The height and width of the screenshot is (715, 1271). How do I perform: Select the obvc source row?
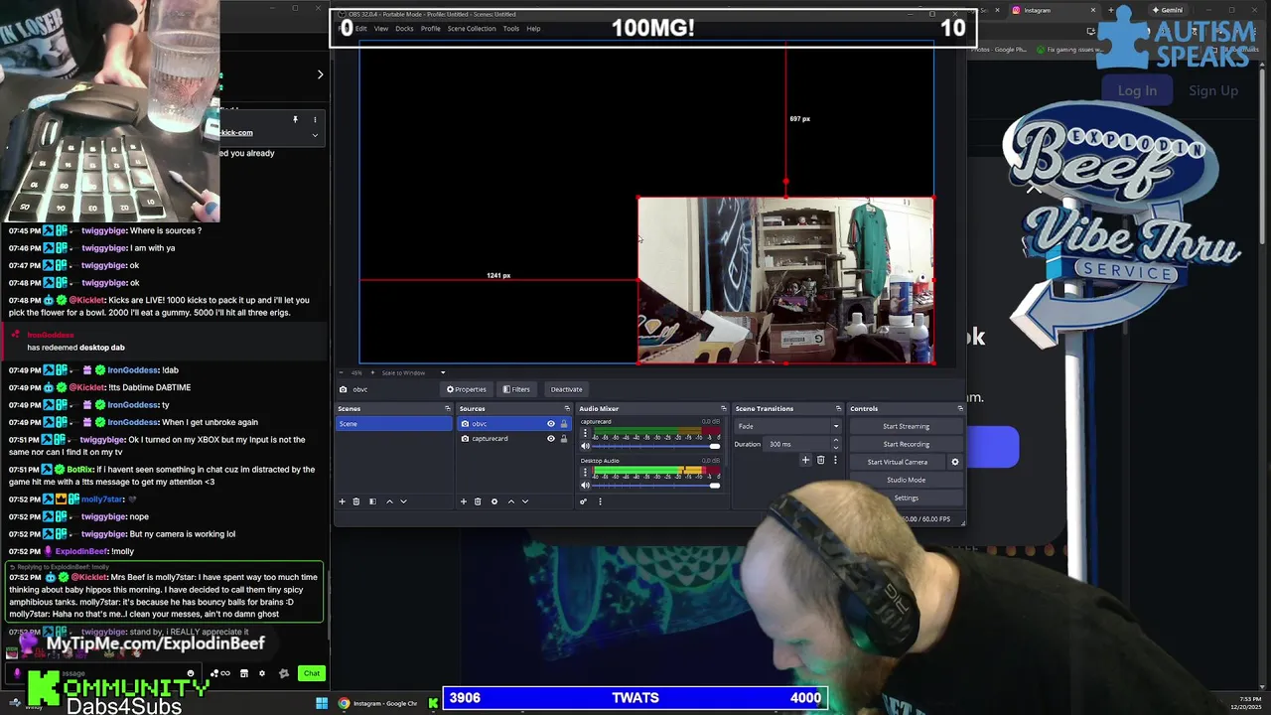pos(514,424)
